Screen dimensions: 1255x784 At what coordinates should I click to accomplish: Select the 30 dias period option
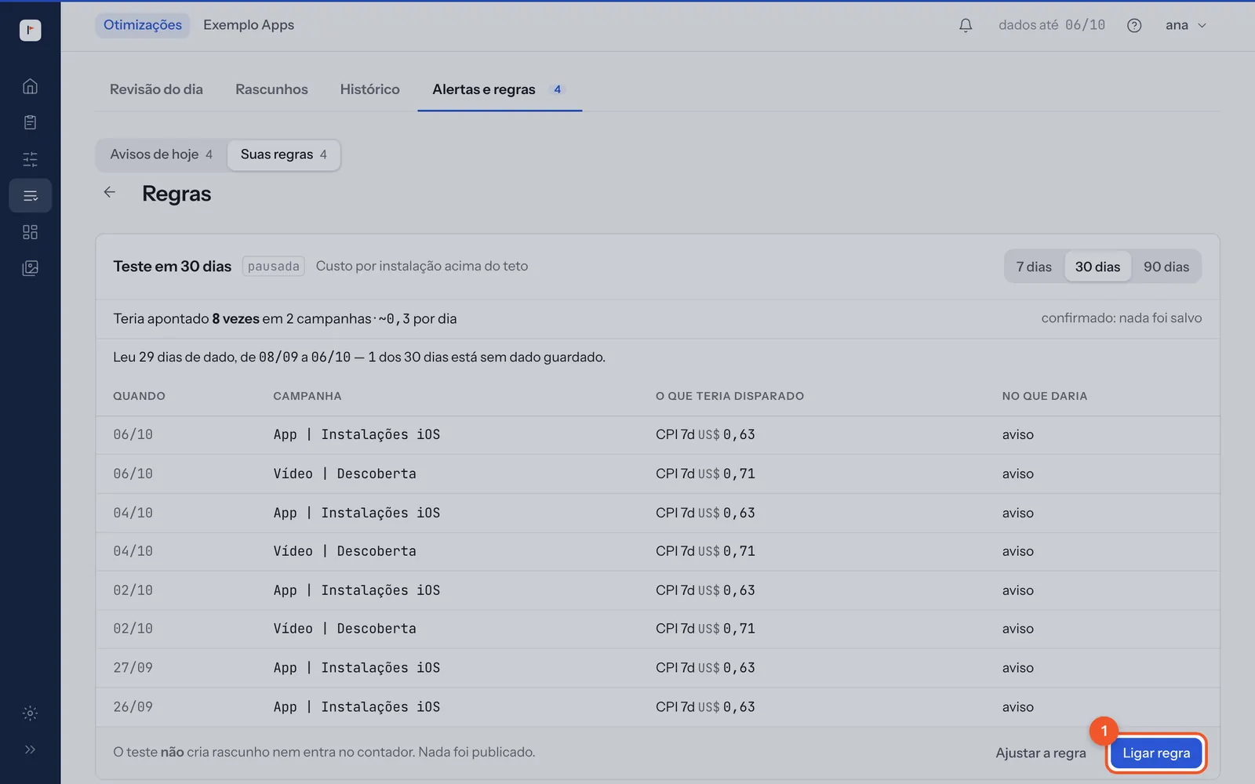[x=1097, y=267]
